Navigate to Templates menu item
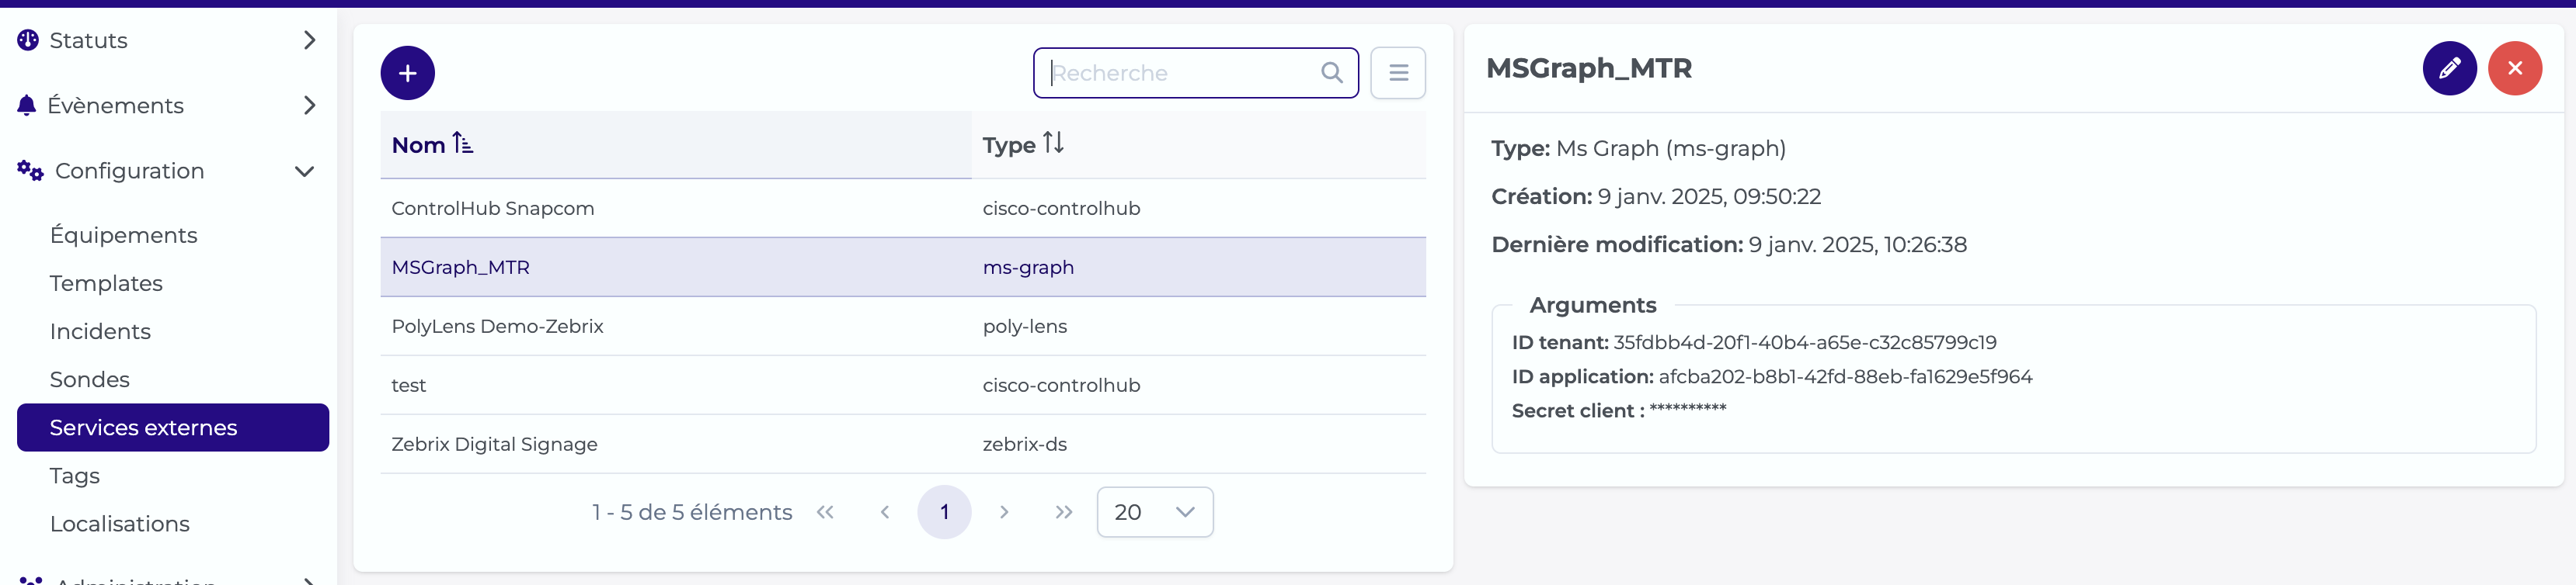 coord(106,283)
